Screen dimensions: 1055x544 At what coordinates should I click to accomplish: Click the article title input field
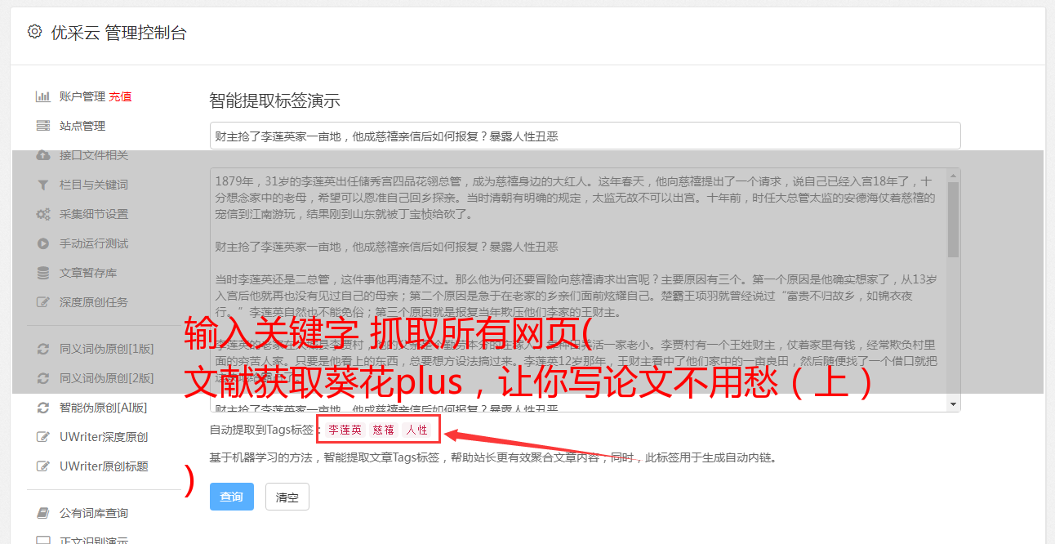tap(585, 136)
